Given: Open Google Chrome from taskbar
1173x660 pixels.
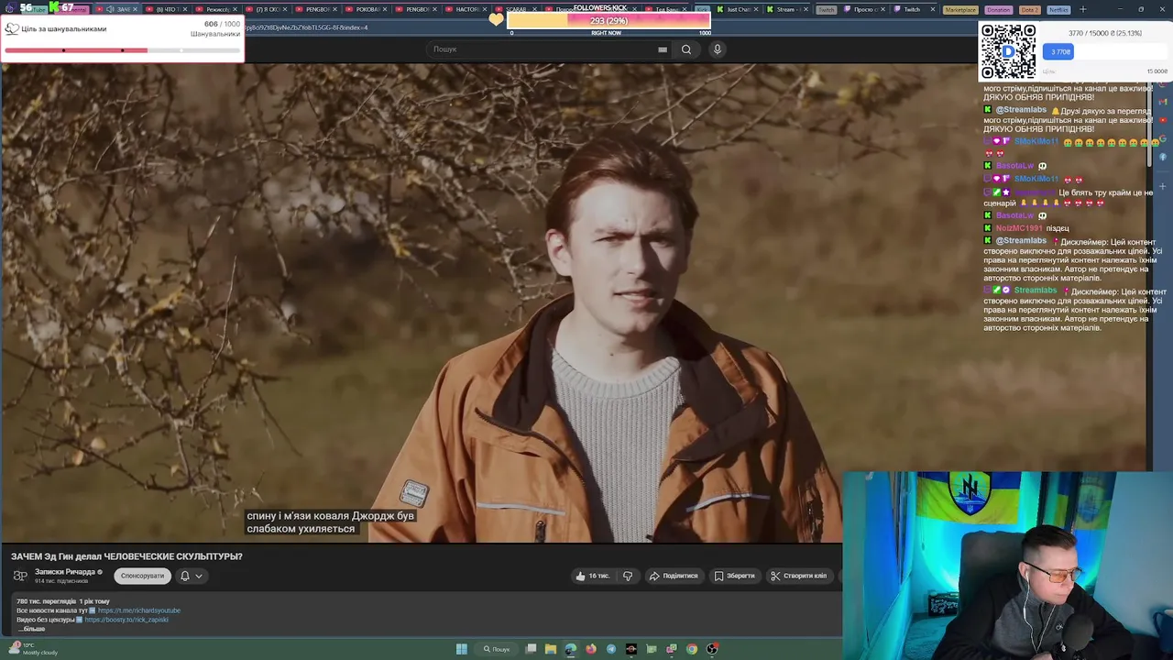Looking at the screenshot, I should [x=692, y=649].
